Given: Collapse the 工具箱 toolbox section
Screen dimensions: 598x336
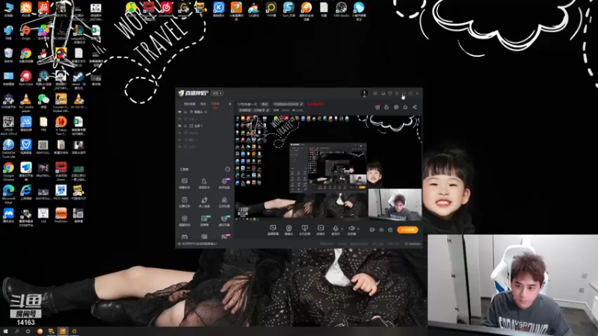Looking at the screenshot, I should click(x=228, y=169).
